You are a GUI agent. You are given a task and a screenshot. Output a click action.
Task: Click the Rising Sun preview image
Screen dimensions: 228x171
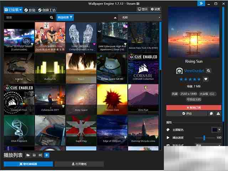coord(194,32)
